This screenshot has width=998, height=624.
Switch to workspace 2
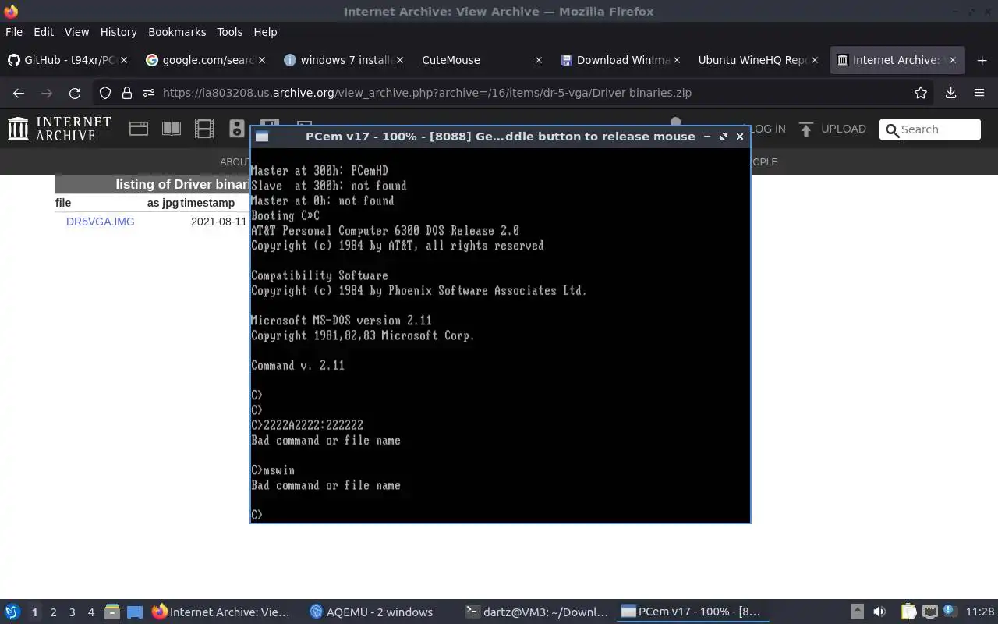[53, 612]
